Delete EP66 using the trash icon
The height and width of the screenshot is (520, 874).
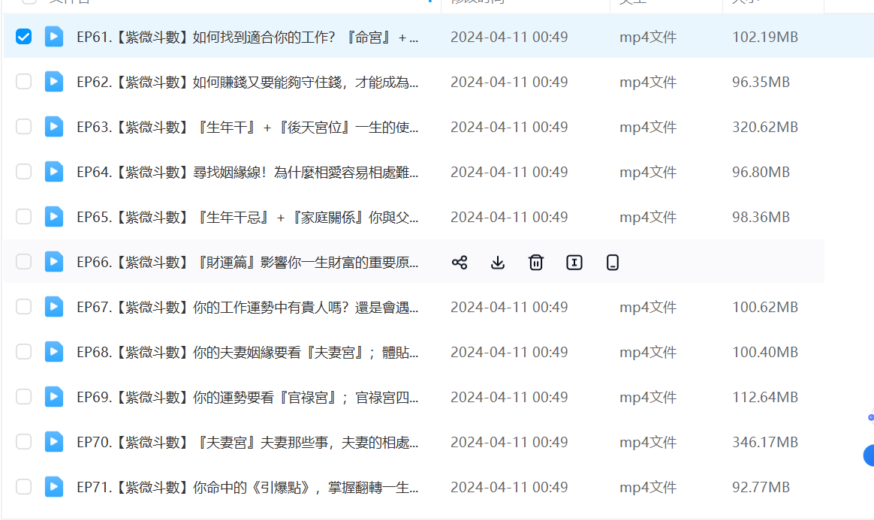pos(536,262)
